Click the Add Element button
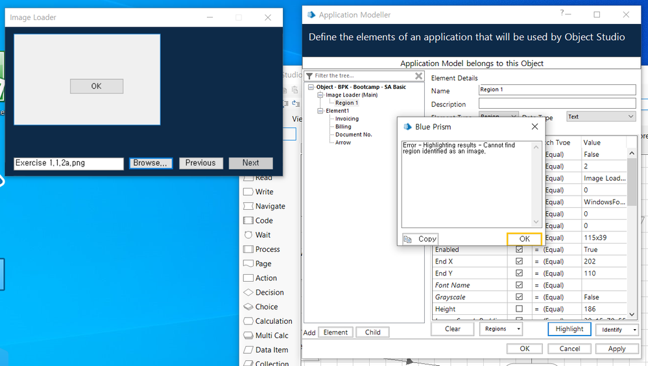Image resolution: width=648 pixels, height=366 pixels. pyautogui.click(x=335, y=332)
